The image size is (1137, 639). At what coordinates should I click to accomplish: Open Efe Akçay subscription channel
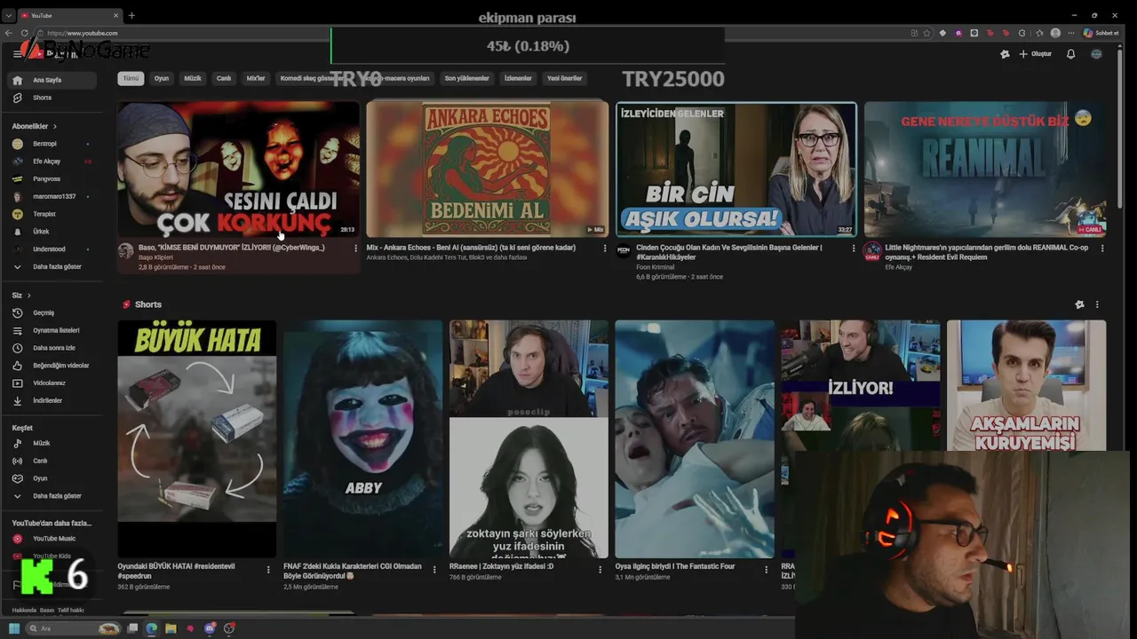coord(52,162)
